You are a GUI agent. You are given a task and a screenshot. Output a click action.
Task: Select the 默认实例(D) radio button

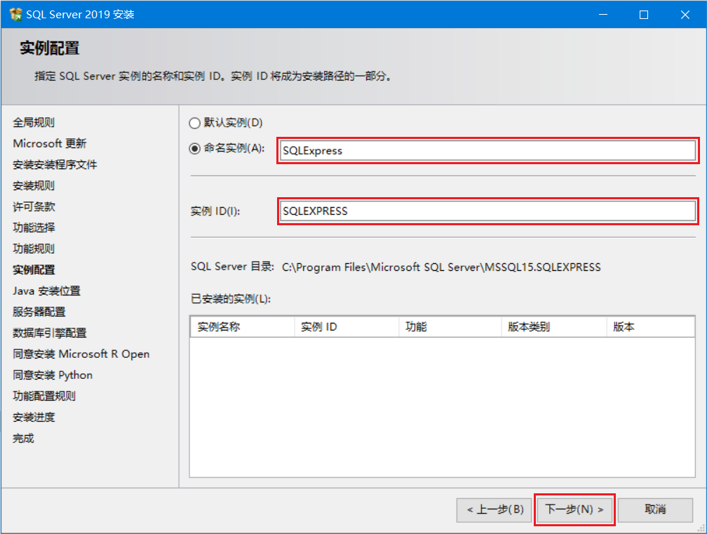(194, 123)
